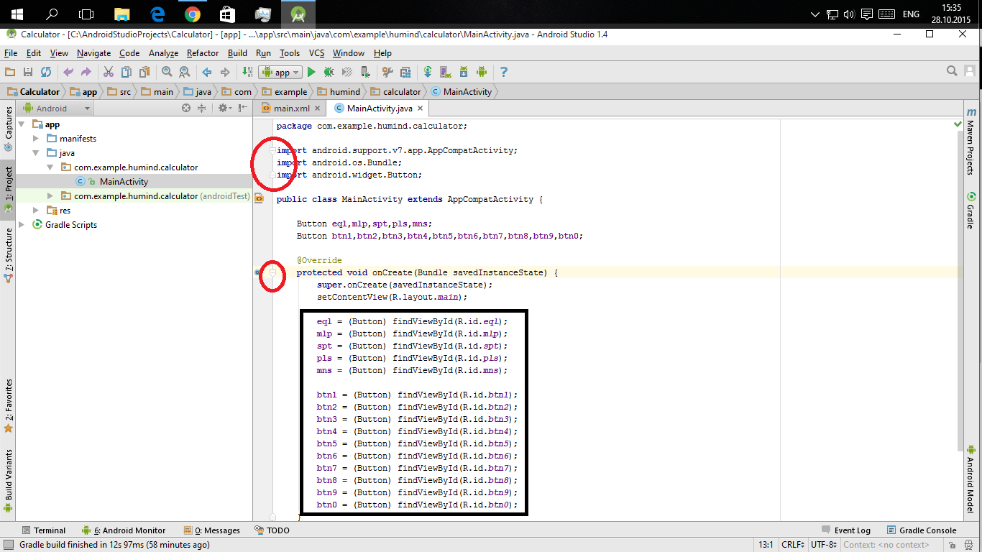Screen dimensions: 982x552
Task: Select MainActivity in the project tree
Action: pyautogui.click(x=124, y=182)
